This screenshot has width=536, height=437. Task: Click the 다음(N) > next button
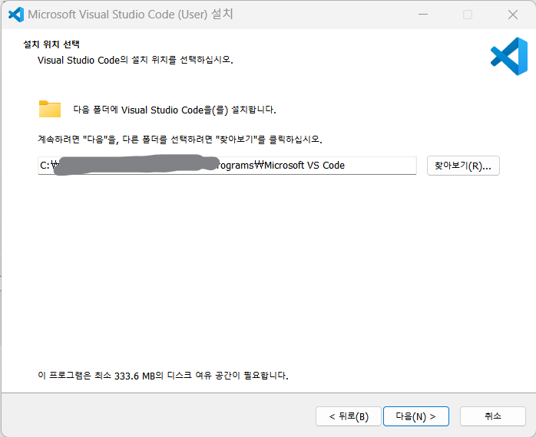[416, 416]
